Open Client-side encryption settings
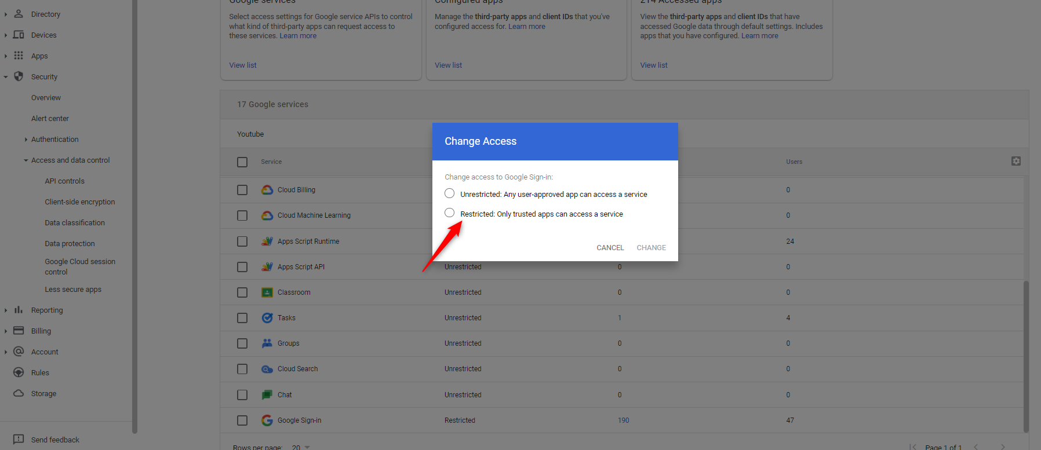 [x=80, y=202]
